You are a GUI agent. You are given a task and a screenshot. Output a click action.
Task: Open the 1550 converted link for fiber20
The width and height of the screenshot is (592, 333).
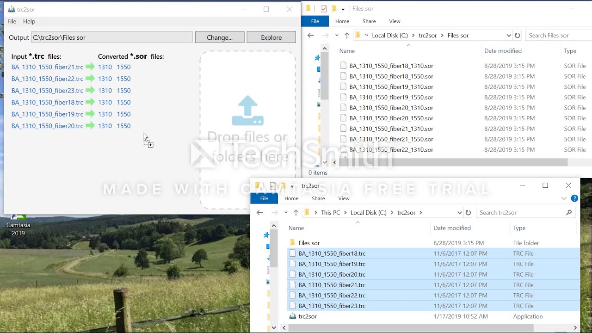(123, 126)
